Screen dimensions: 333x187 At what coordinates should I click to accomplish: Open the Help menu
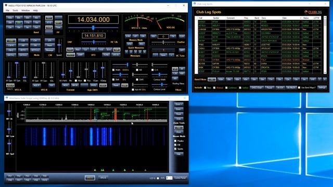[x=35, y=10]
